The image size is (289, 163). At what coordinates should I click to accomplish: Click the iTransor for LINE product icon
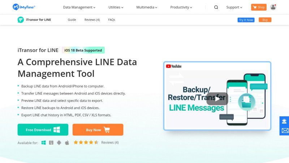tap(21, 20)
